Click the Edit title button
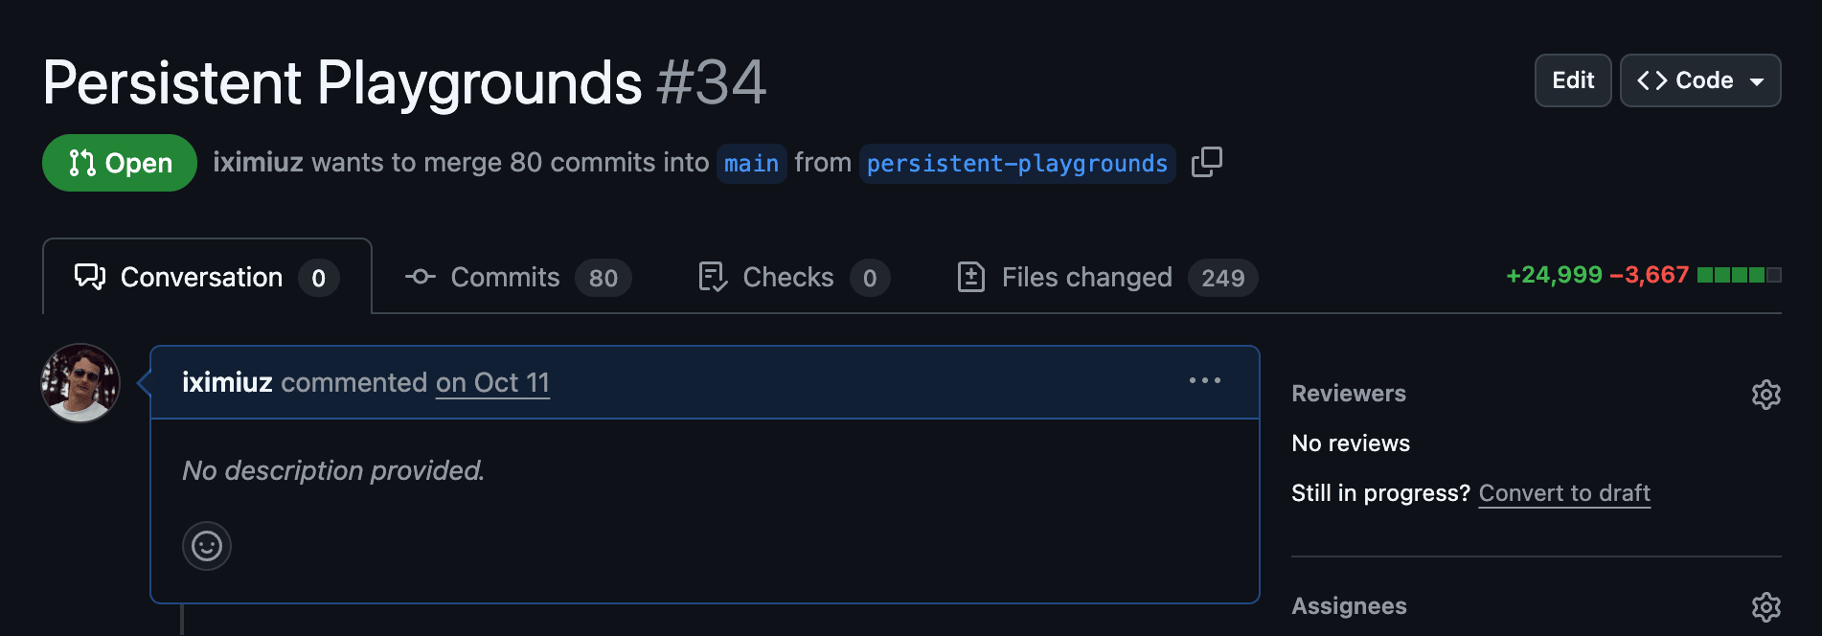The height and width of the screenshot is (636, 1822). 1572,80
